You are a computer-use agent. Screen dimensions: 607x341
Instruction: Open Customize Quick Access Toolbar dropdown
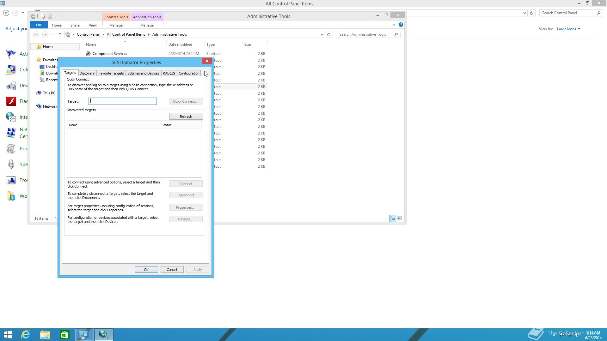(56, 16)
